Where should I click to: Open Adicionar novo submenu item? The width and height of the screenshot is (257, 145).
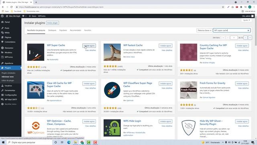pyautogui.click(x=8, y=77)
